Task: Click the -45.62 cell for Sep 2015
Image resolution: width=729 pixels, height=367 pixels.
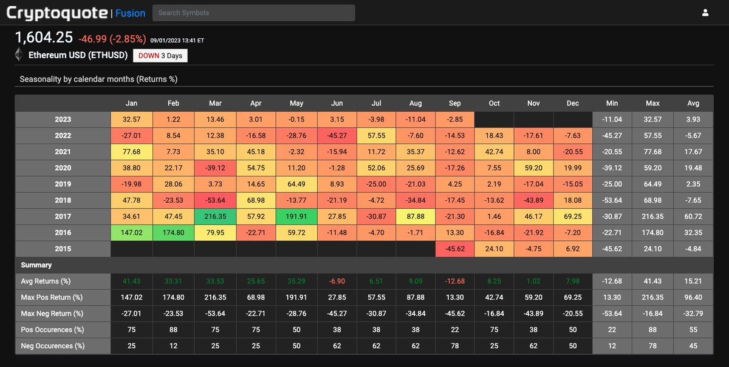Action: [x=455, y=249]
